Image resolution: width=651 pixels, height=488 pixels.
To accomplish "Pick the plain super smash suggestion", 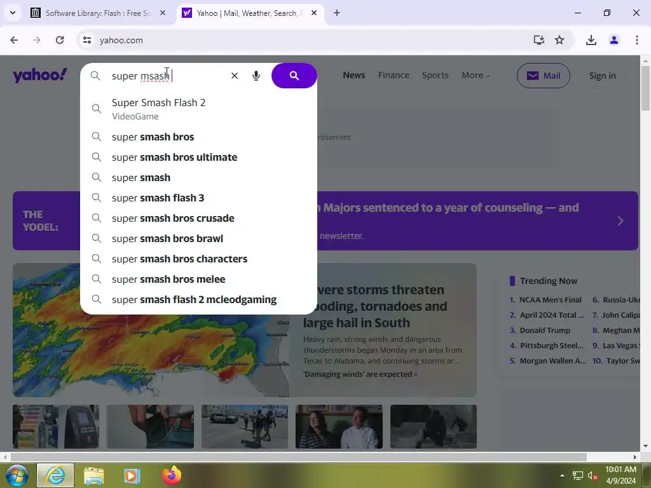I will pyautogui.click(x=198, y=178).
